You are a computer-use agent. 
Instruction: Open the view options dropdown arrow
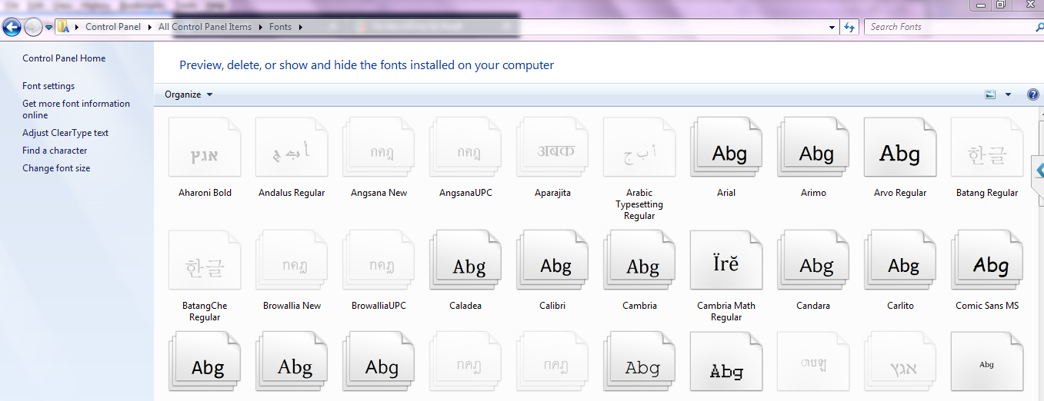(1008, 94)
